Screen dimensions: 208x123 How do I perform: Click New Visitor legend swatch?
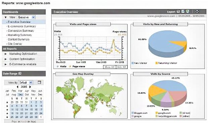(x=133, y=63)
